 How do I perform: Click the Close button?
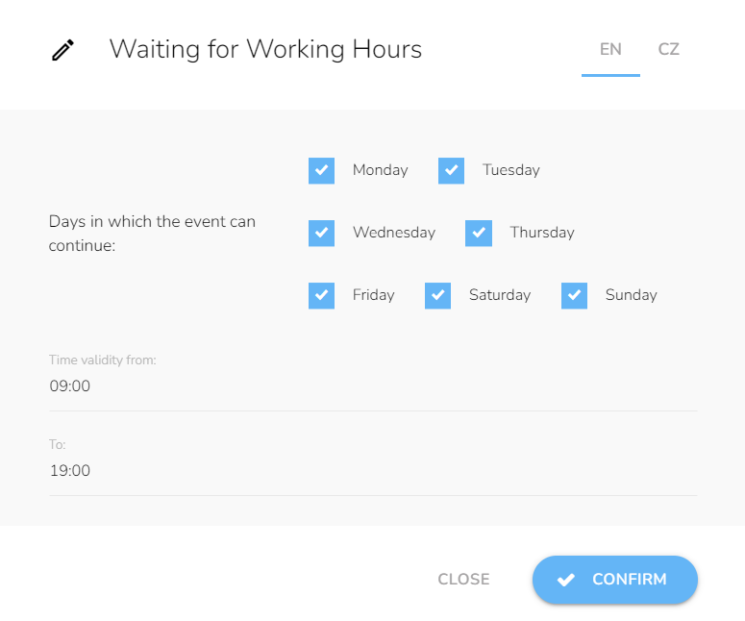(463, 580)
